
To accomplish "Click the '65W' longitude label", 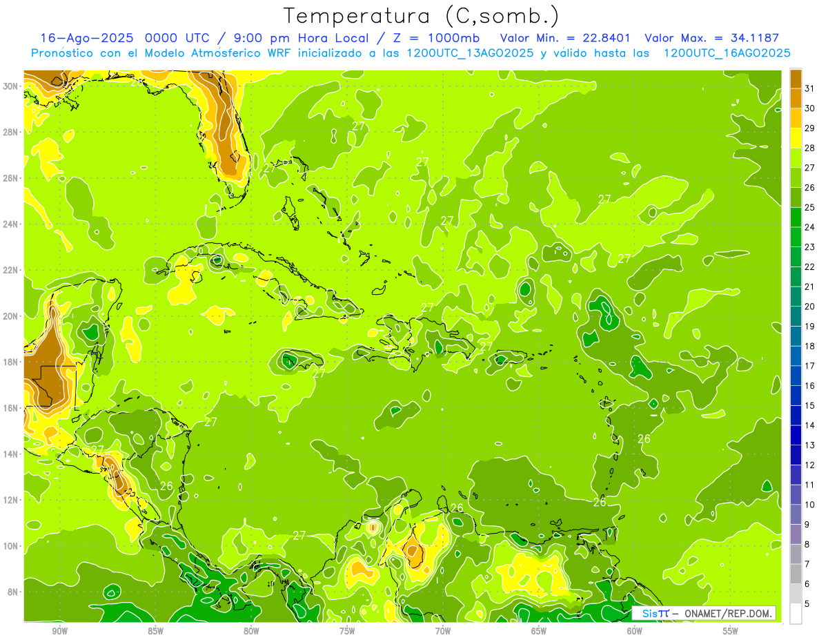I will (539, 631).
